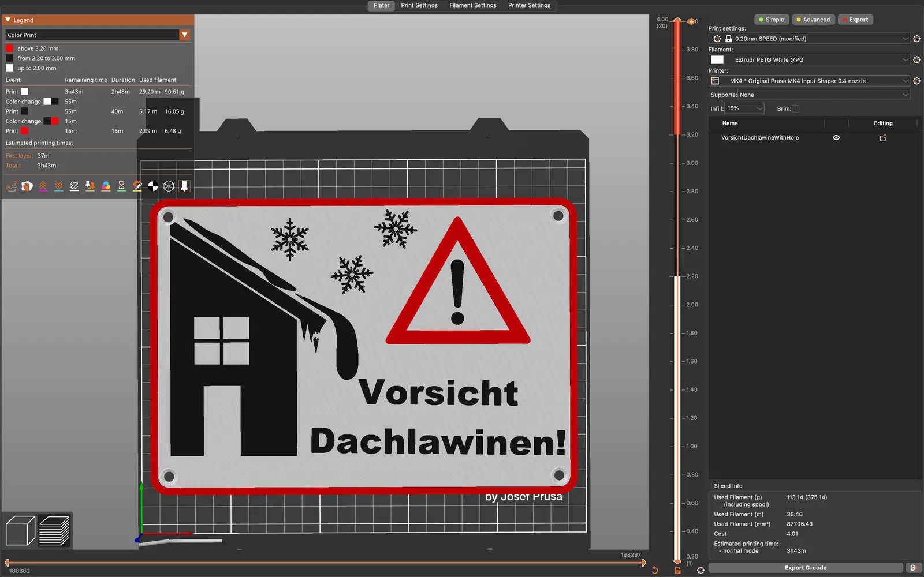
Task: Click the printer type icon in Printer field
Action: coord(715,81)
